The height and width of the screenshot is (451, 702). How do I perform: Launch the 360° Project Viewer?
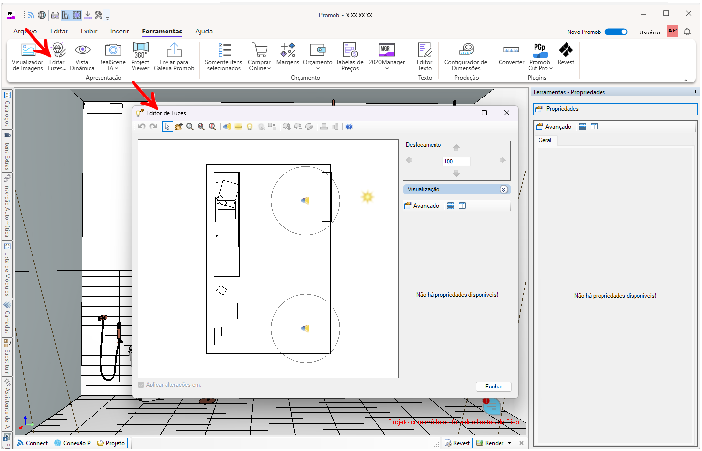click(140, 57)
